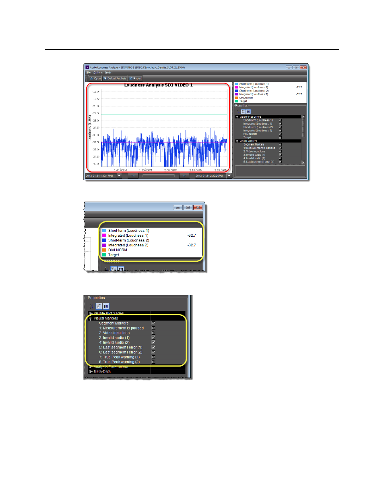This screenshot has height=498, width=384.
Task: Expand Meta-Data in enlarged Properties panel
Action: (x=91, y=371)
